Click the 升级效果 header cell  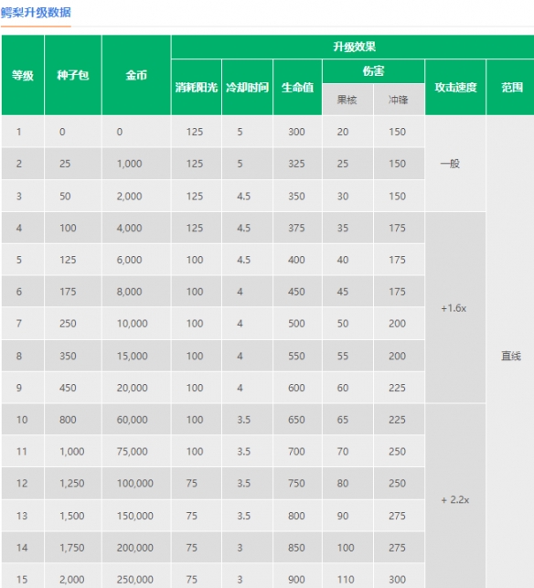(354, 47)
